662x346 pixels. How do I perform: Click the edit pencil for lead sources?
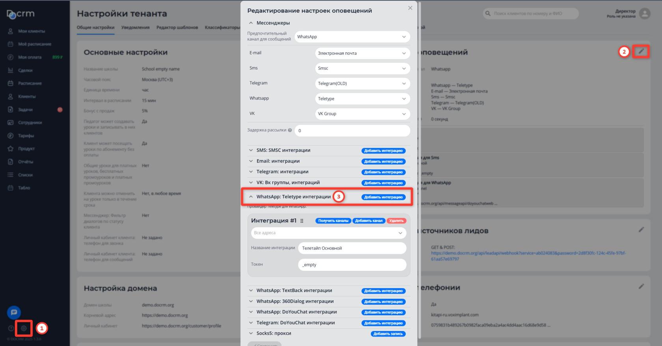pyautogui.click(x=641, y=229)
